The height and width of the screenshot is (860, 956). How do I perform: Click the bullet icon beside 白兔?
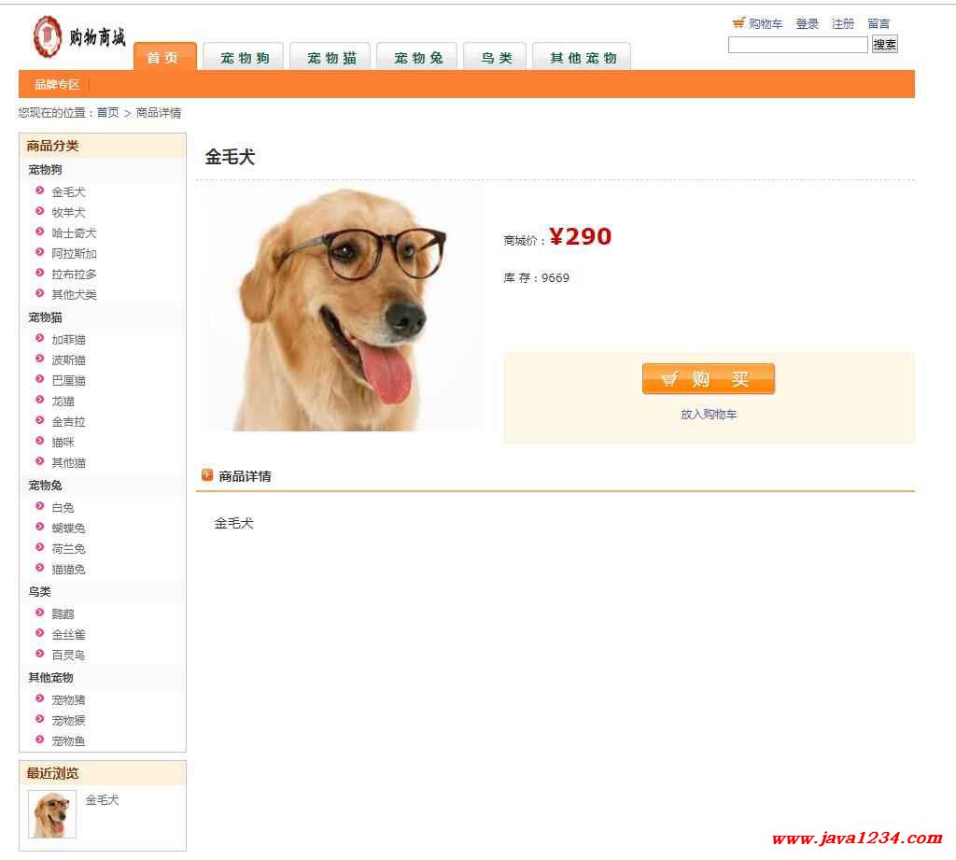[39, 505]
